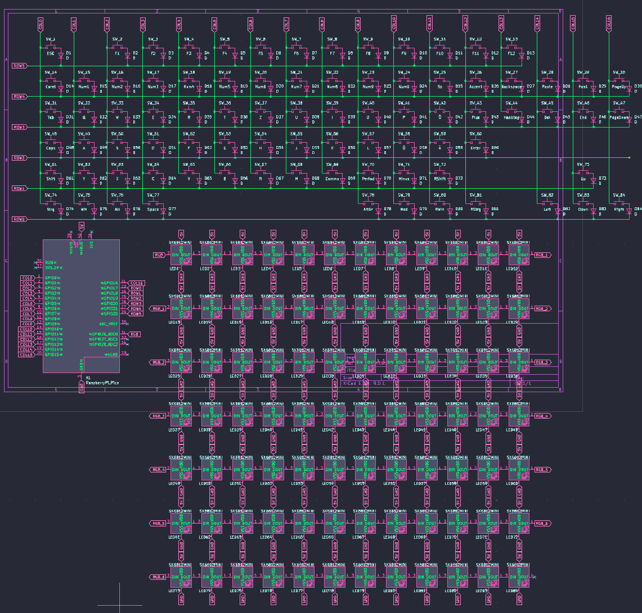This screenshot has height=613, width=642.
Task: Click the RGB label at Pico GPIO26_ADC0
Action: coord(134,334)
